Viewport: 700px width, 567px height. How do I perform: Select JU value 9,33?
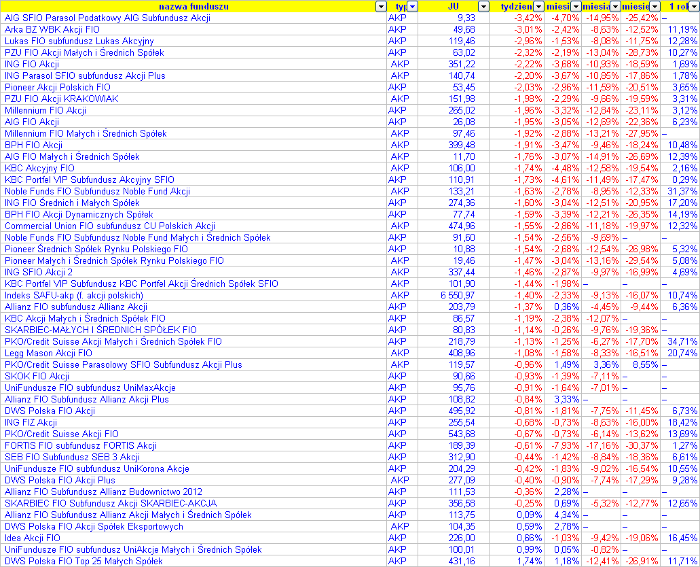click(466, 18)
